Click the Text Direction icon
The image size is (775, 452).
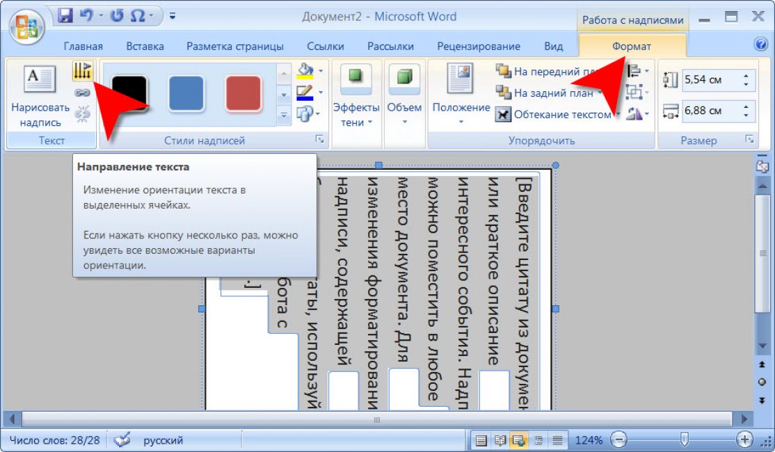point(83,71)
